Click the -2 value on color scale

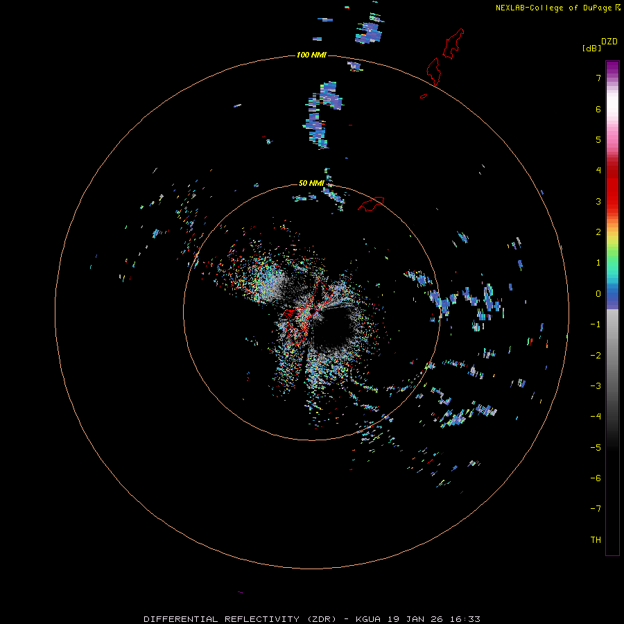(x=596, y=355)
